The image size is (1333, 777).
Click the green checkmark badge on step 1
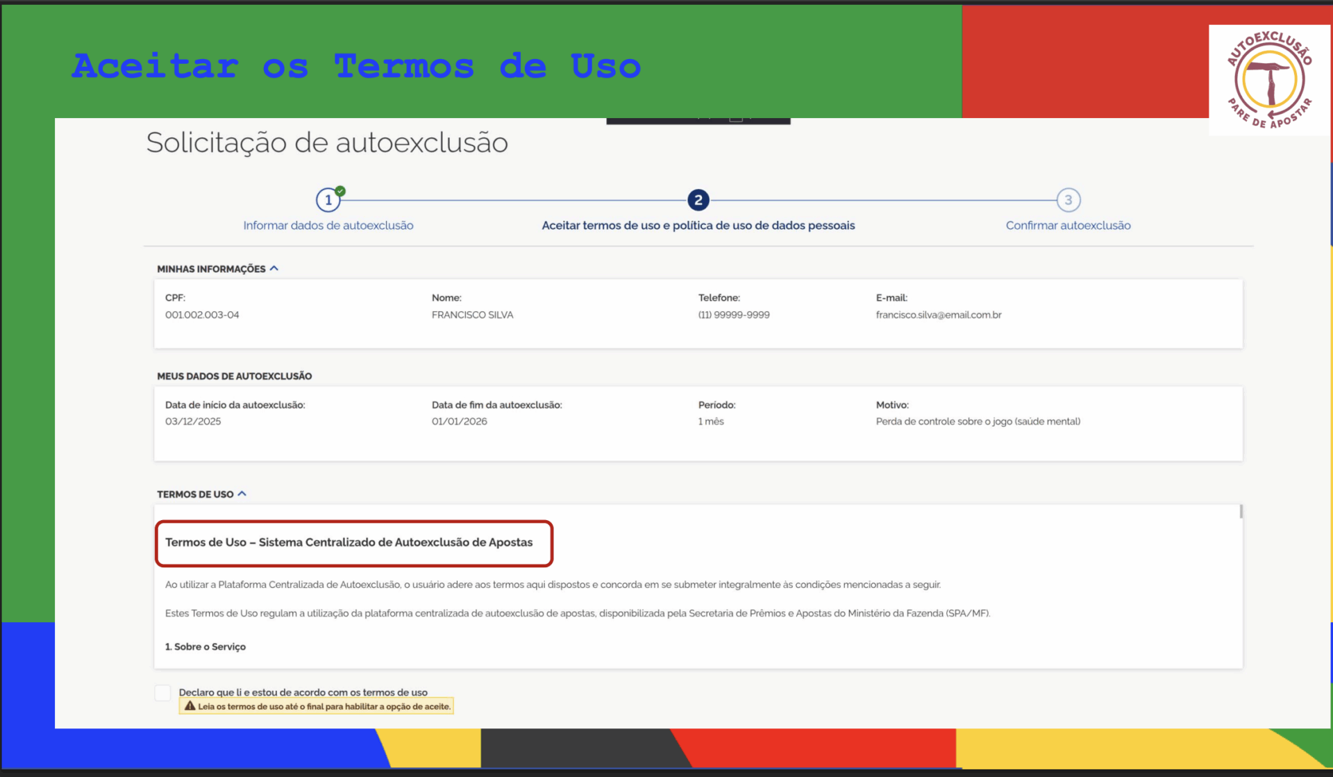tap(340, 191)
